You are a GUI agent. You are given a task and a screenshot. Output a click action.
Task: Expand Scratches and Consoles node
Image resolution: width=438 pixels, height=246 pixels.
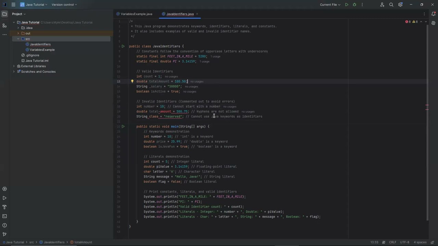pyautogui.click(x=14, y=72)
